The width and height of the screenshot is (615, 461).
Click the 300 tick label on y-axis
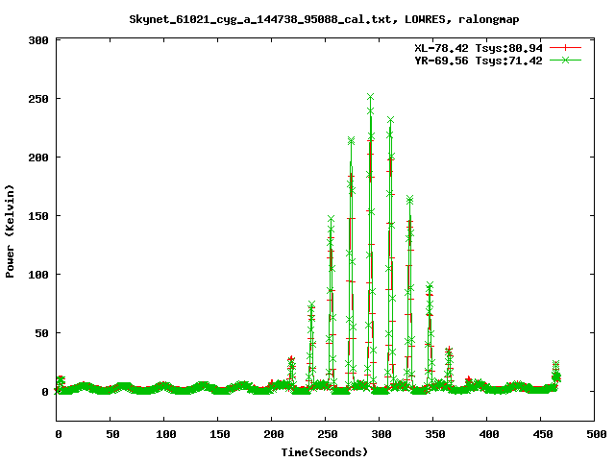(x=40, y=40)
